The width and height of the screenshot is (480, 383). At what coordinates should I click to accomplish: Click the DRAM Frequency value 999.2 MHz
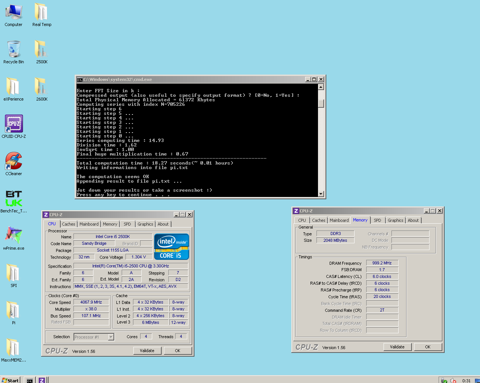point(382,263)
